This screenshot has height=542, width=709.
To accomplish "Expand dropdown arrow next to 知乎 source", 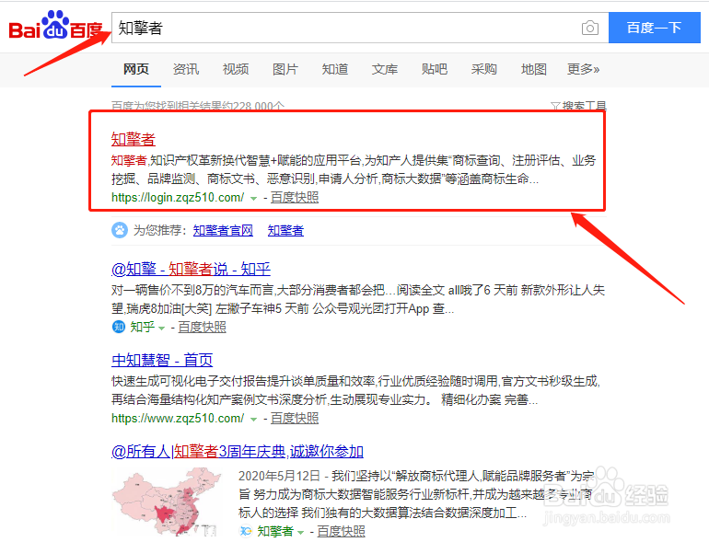I will 161,329.
